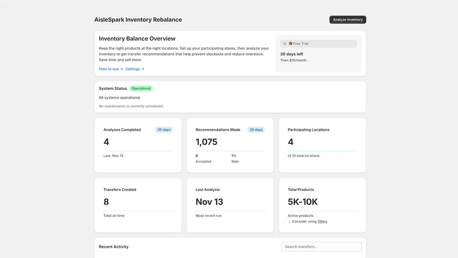The height and width of the screenshot is (258, 458).
Task: Click the Total all-time text
Action: point(114,216)
